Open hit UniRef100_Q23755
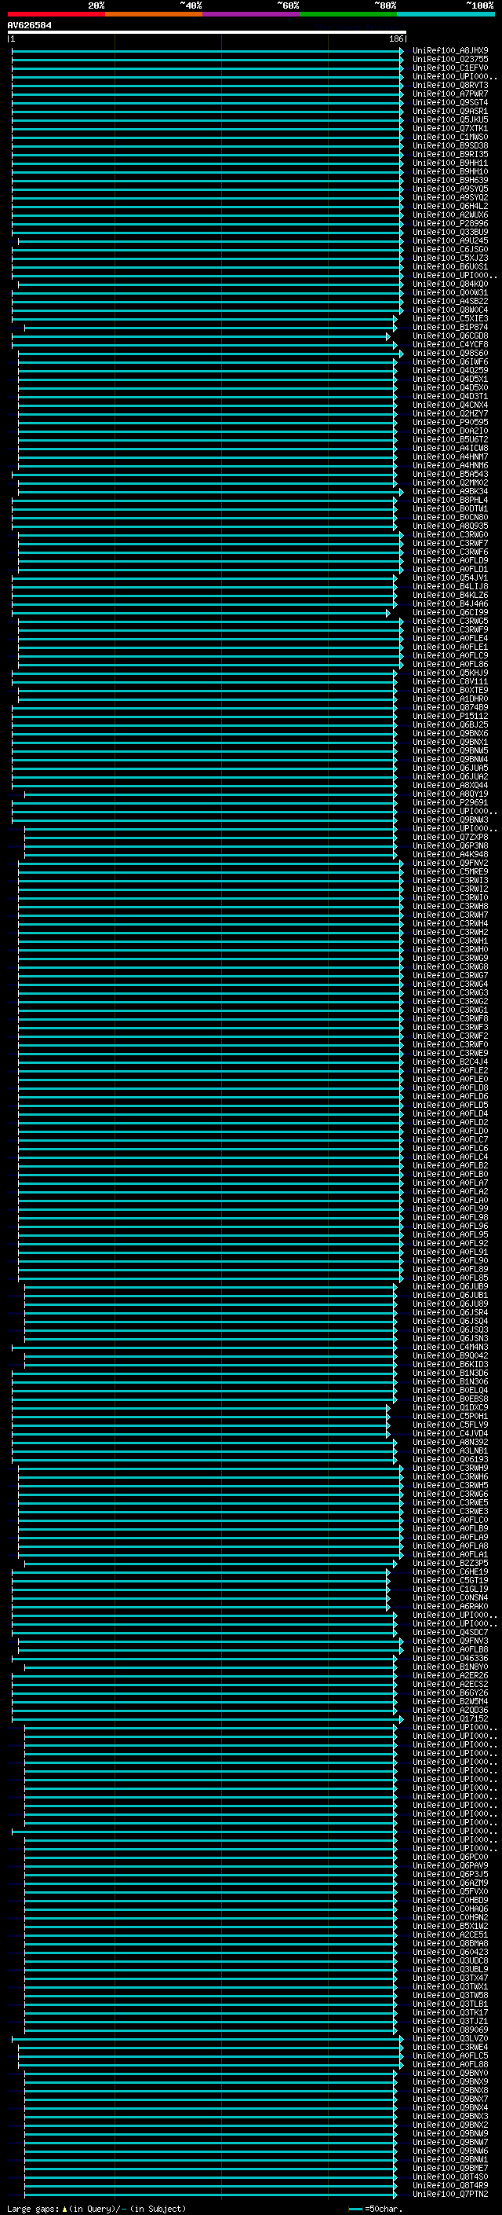 pyautogui.click(x=449, y=60)
